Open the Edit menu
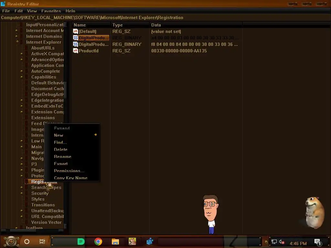The width and height of the screenshot is (331, 248). pyautogui.click(x=18, y=11)
